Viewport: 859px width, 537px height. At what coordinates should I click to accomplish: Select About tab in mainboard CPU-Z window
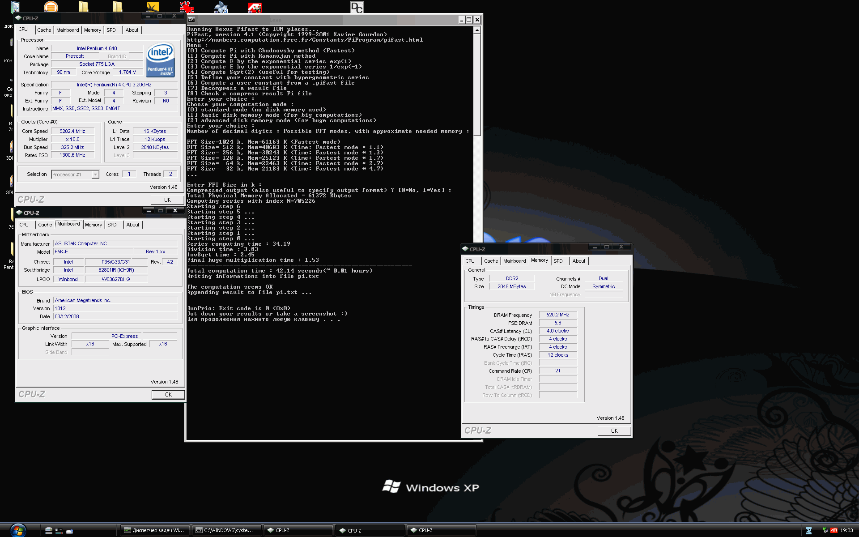pos(133,225)
